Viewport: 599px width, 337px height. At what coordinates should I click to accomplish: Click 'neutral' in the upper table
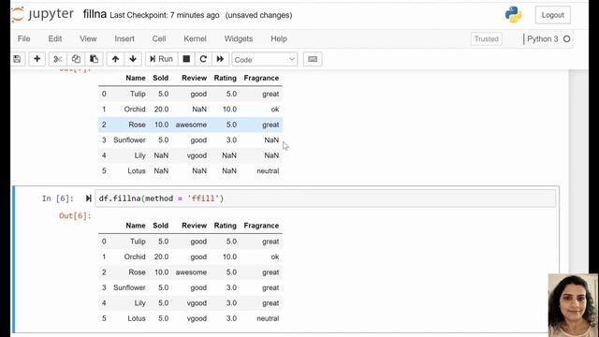coord(268,170)
